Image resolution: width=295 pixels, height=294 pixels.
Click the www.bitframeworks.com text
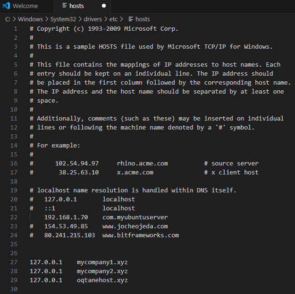point(140,235)
